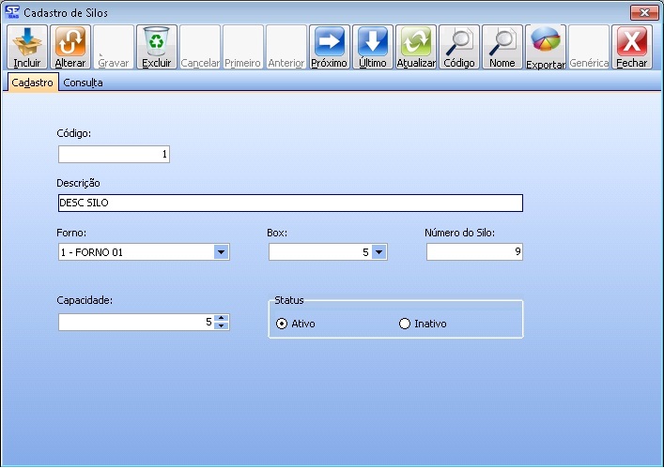
Task: Switch to the Consulta tab
Action: 83,83
